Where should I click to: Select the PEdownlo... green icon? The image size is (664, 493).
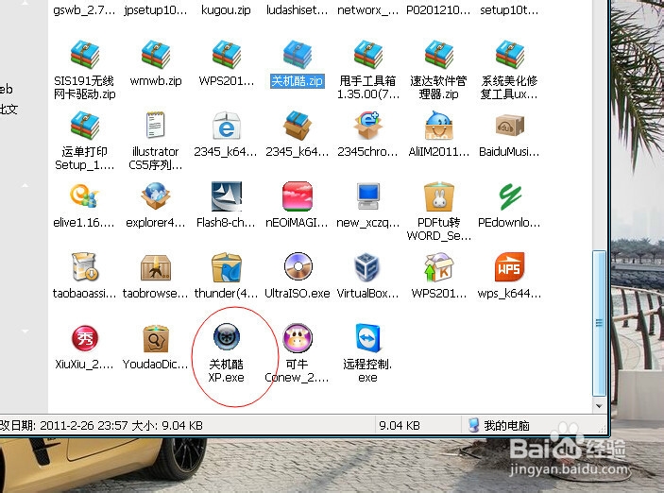point(510,196)
